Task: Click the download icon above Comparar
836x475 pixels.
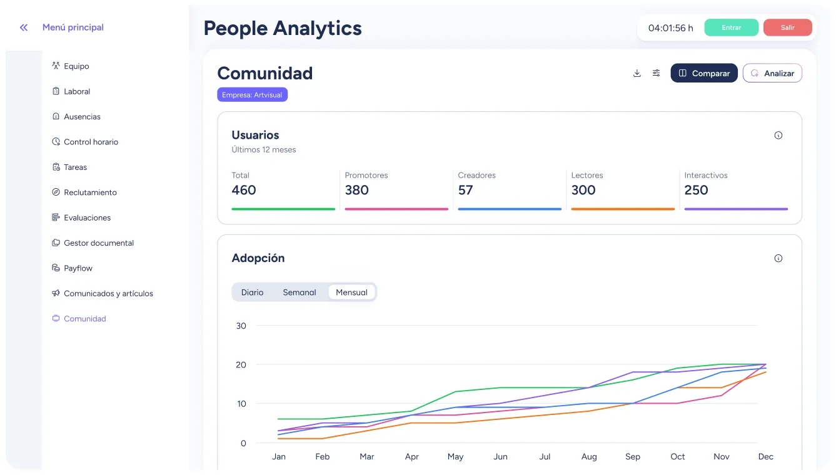Action: tap(637, 73)
